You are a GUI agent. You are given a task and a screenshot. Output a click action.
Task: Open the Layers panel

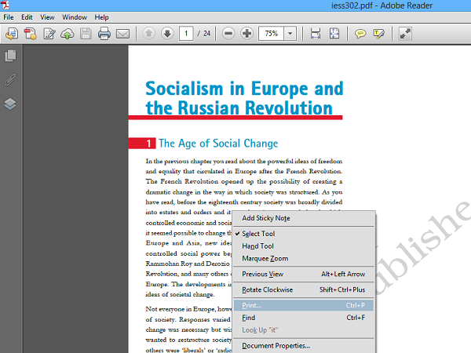pyautogui.click(x=11, y=104)
